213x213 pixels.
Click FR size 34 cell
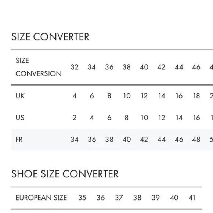click(75, 140)
